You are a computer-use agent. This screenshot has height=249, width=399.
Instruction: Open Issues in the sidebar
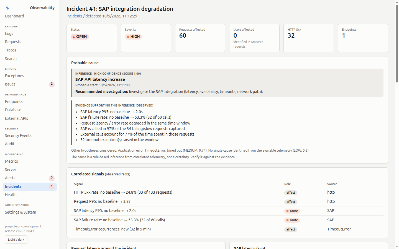coord(30,84)
